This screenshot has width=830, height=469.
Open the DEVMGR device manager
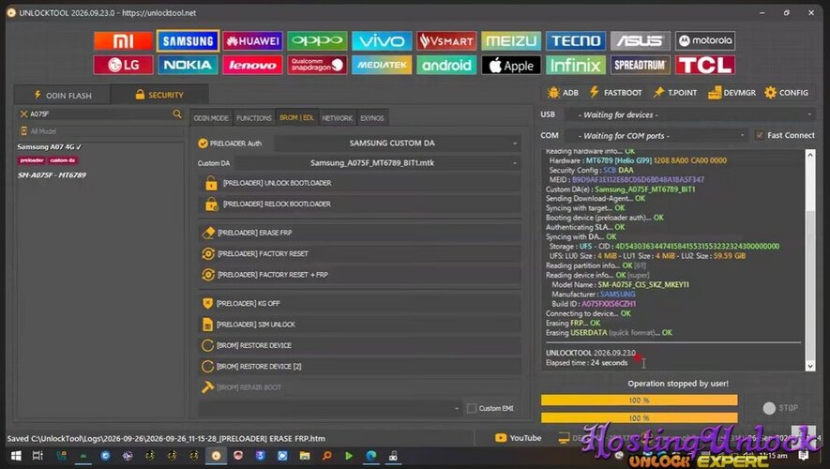coord(732,93)
